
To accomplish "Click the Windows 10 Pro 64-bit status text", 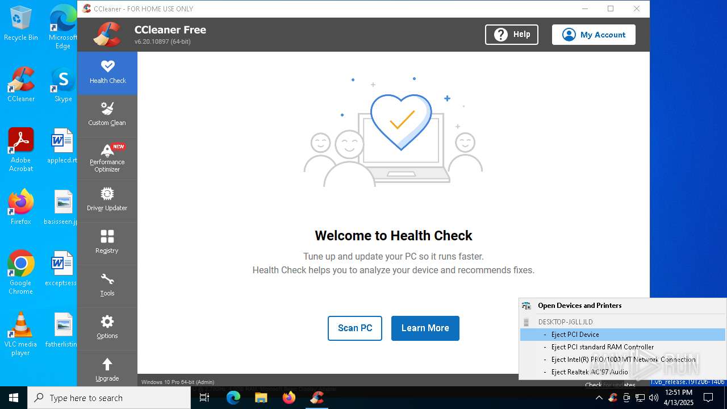I will [178, 382].
